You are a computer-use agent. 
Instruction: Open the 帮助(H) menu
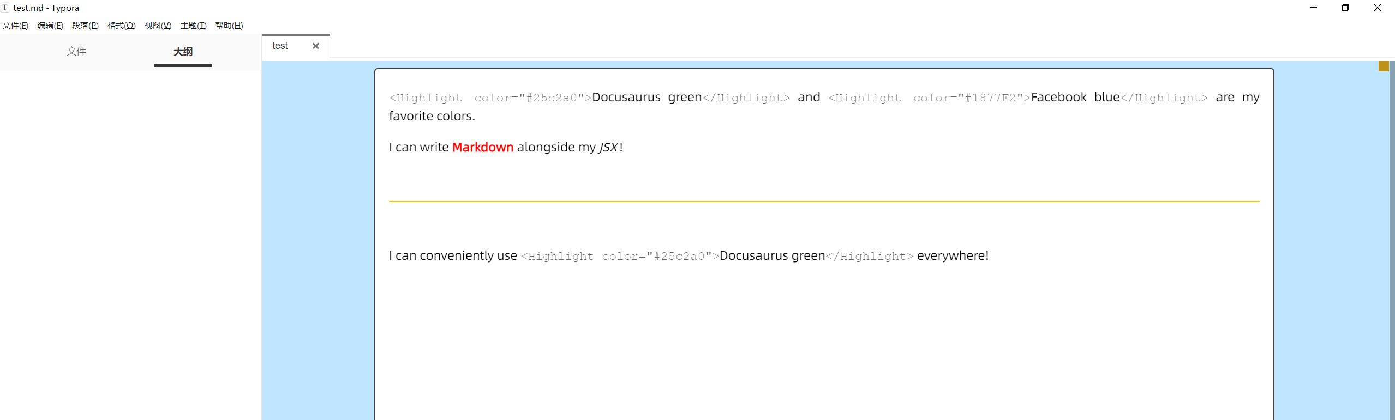click(x=229, y=26)
